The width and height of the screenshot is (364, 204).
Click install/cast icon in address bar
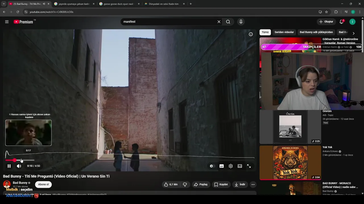coord(320,12)
